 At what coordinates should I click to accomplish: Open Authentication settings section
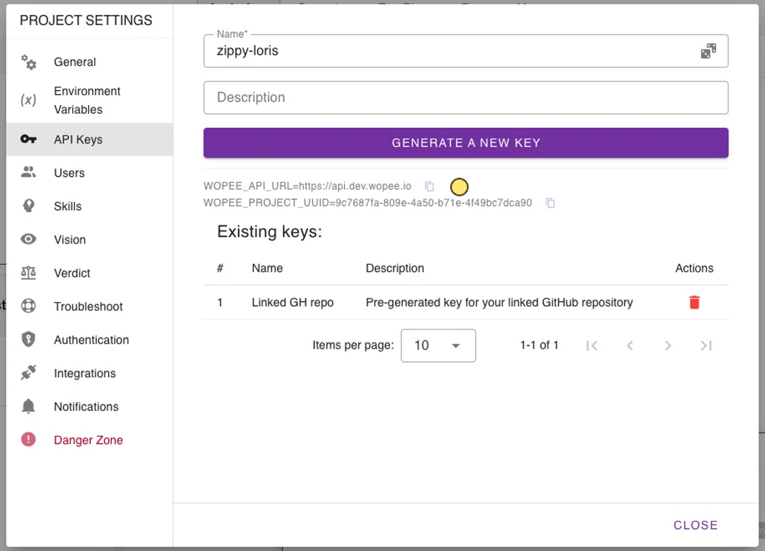[90, 340]
